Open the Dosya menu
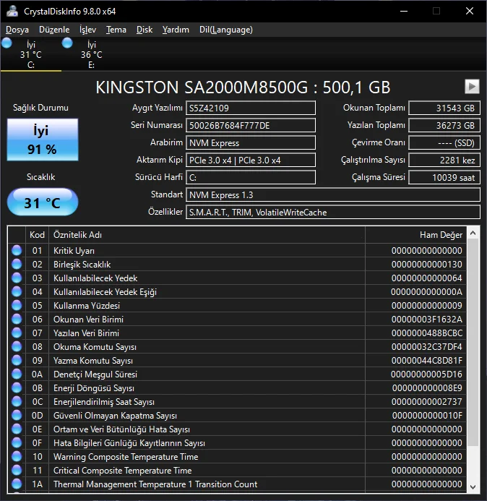This screenshot has width=487, height=501. (17, 30)
